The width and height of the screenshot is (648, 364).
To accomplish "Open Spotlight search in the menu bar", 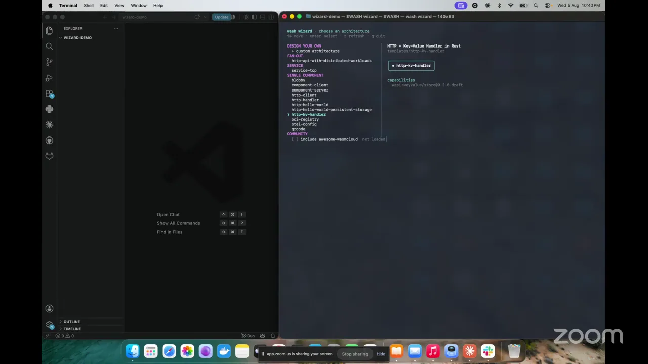I will [536, 6].
